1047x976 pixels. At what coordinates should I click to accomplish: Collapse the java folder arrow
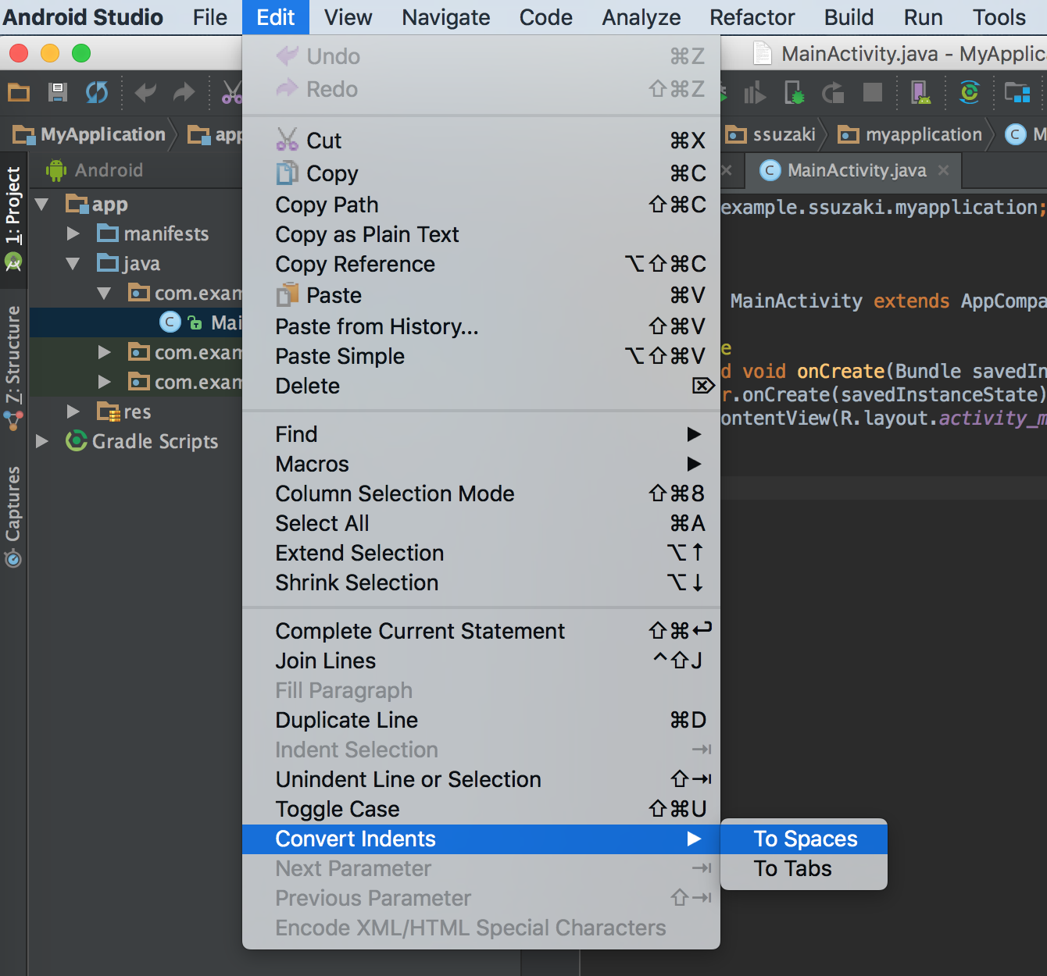73,264
